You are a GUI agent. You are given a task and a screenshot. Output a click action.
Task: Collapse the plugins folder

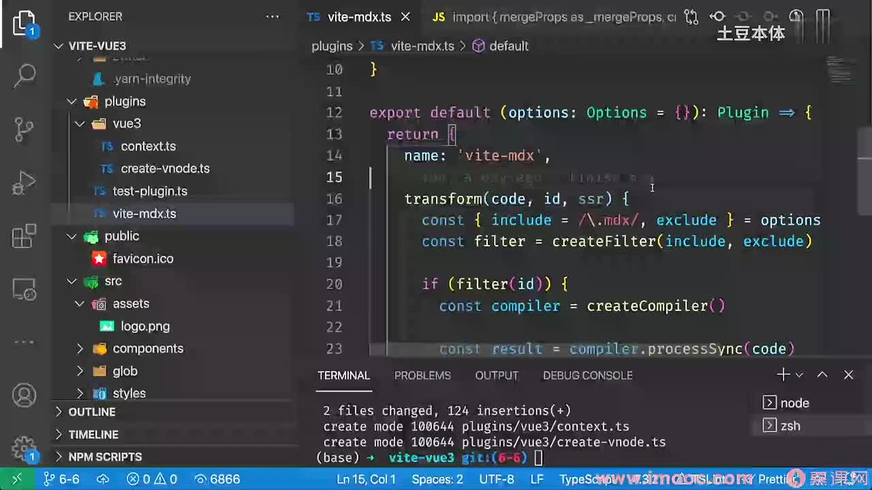click(x=72, y=101)
